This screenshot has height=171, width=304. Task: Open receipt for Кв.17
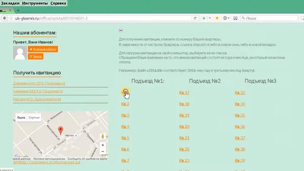pyautogui.click(x=184, y=93)
